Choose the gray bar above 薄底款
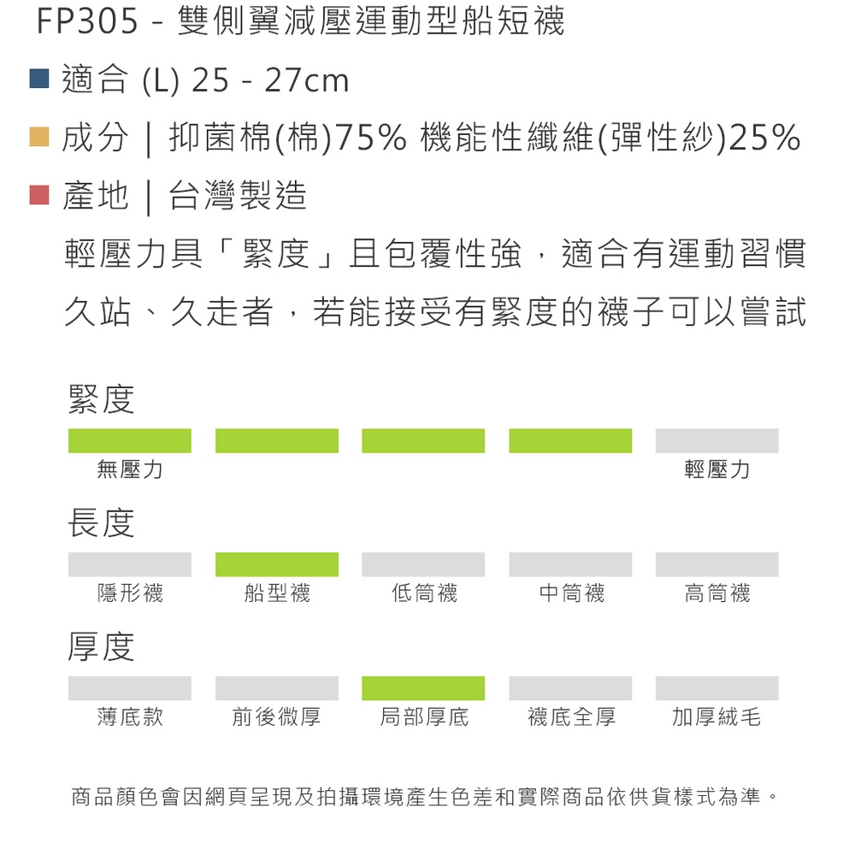 pyautogui.click(x=130, y=688)
